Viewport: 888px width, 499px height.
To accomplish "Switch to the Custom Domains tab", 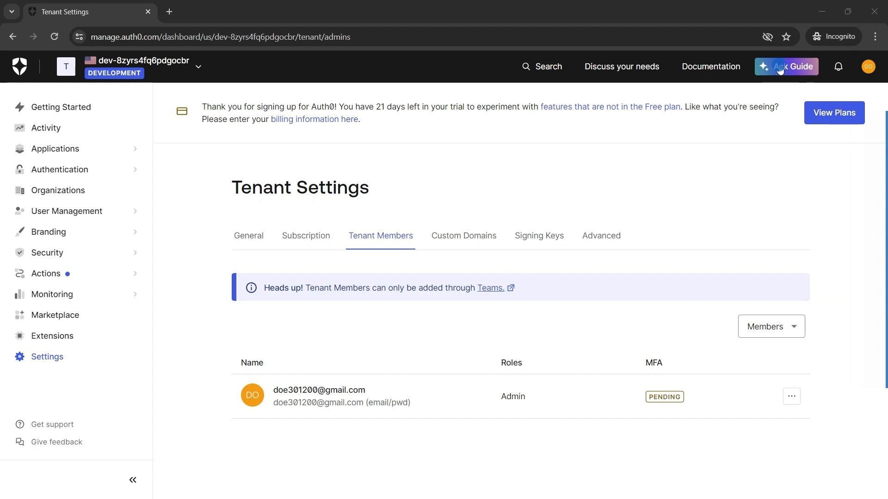I will (463, 236).
